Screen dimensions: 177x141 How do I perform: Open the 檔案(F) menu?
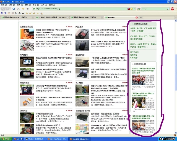(4, 5)
